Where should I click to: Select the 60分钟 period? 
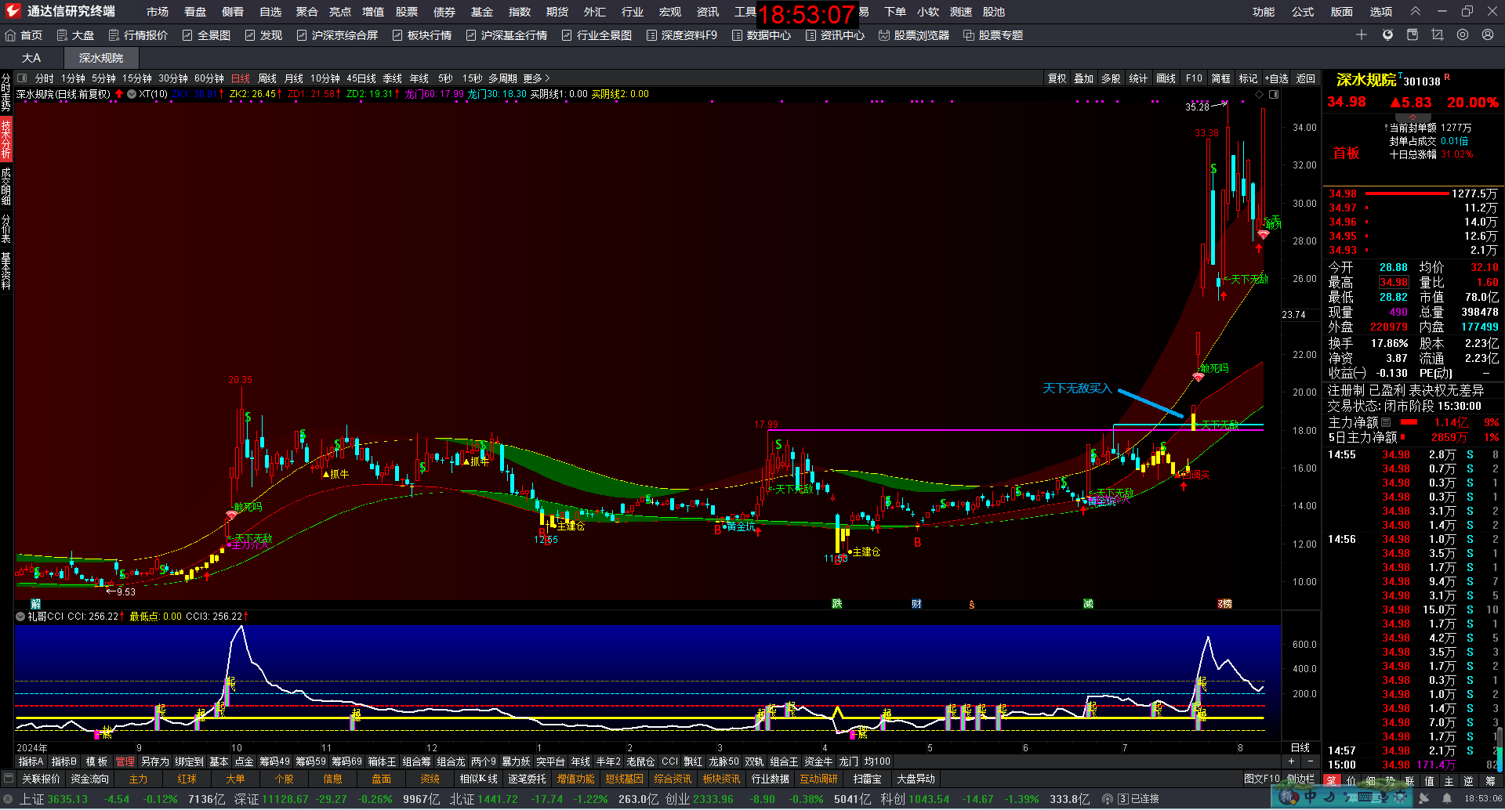pos(209,78)
